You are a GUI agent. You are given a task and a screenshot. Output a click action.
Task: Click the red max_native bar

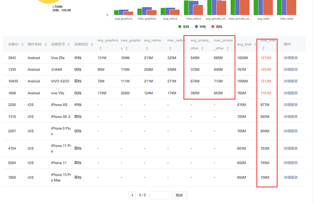click(x=198, y=10)
